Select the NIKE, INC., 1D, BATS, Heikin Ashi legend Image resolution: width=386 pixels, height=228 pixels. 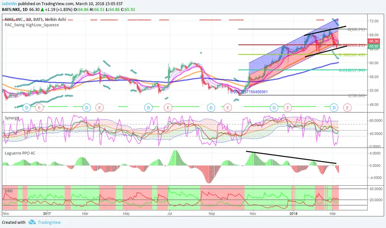point(36,19)
